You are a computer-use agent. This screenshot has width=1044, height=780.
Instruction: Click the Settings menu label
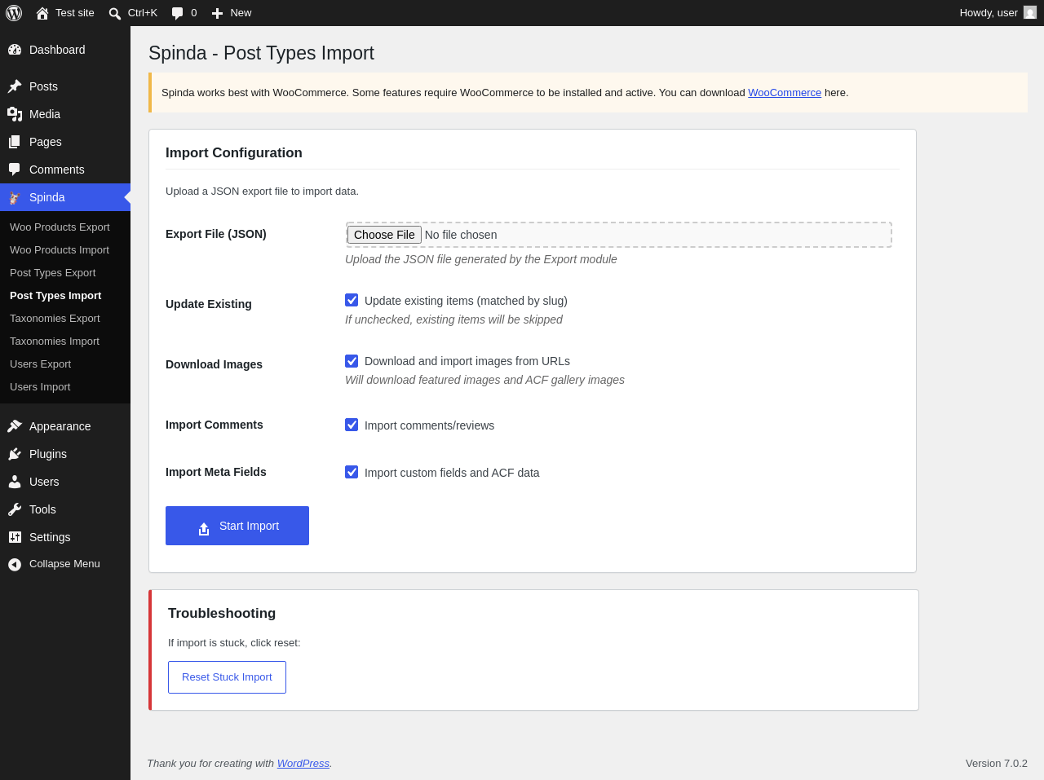50,537
